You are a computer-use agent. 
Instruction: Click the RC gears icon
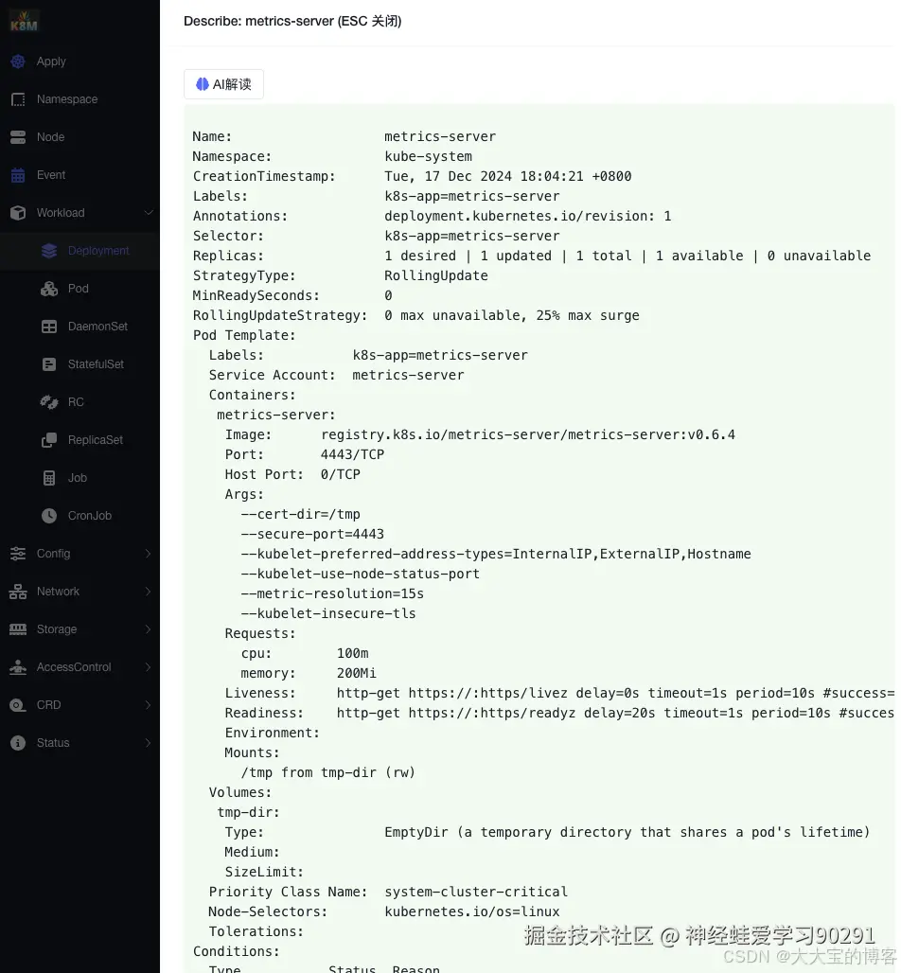tap(49, 402)
